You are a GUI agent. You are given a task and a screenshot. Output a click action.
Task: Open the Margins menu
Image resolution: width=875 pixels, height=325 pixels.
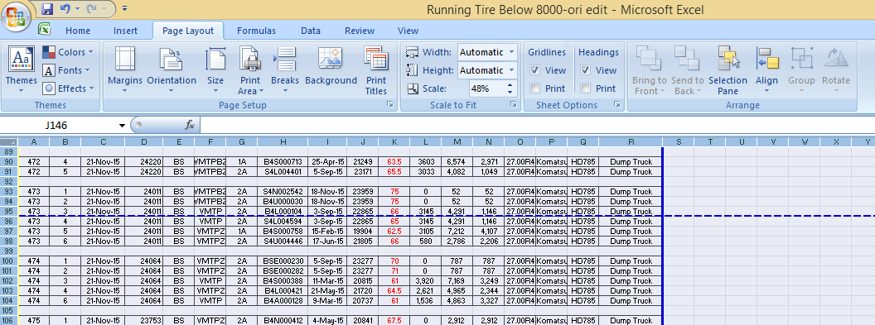point(125,69)
